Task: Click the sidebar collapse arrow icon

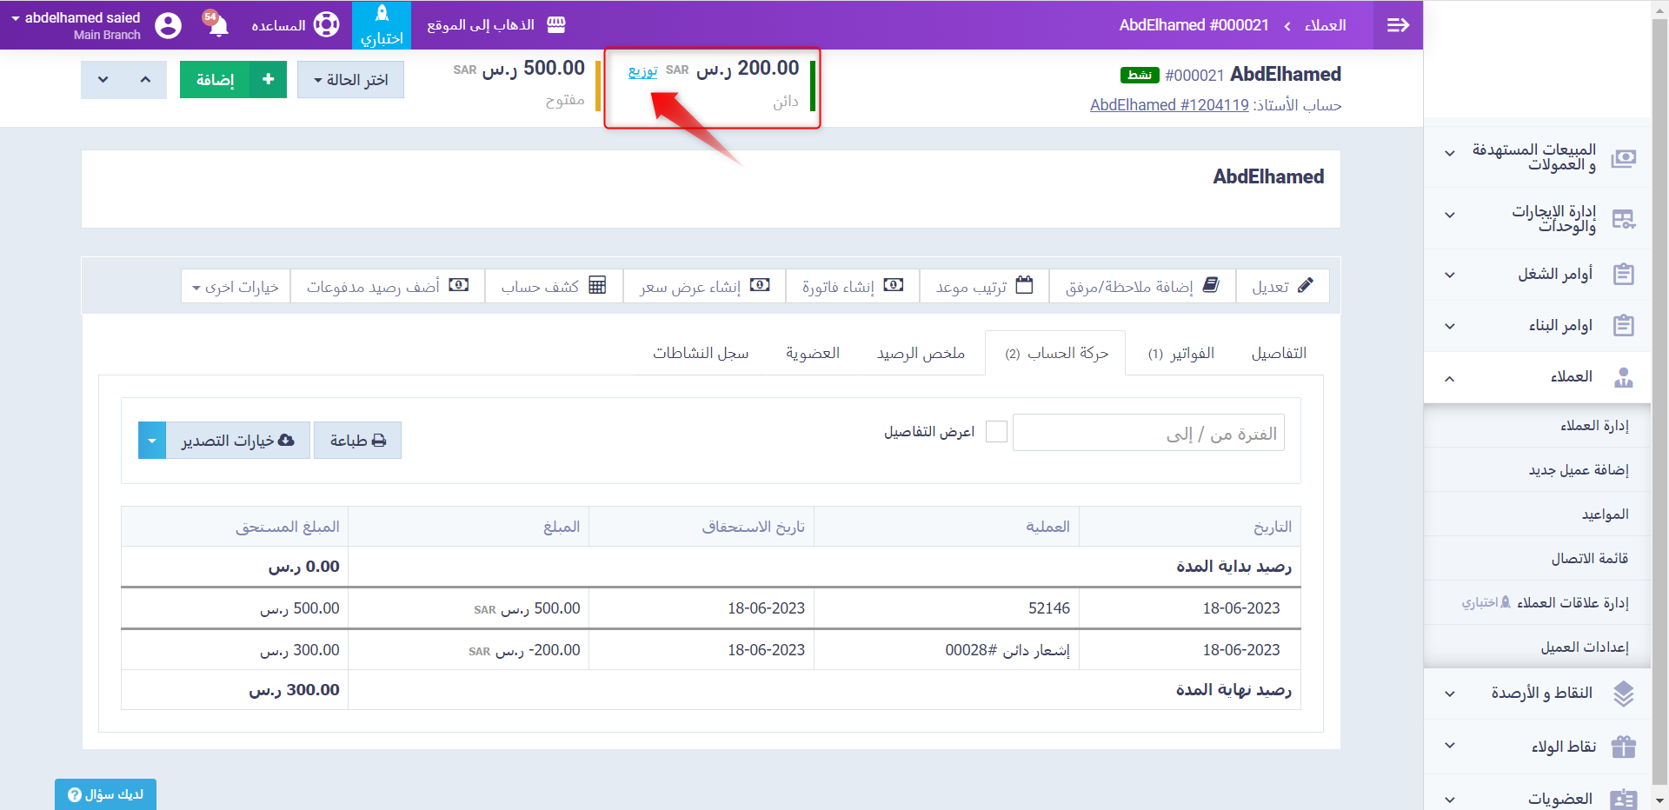Action: [1398, 25]
